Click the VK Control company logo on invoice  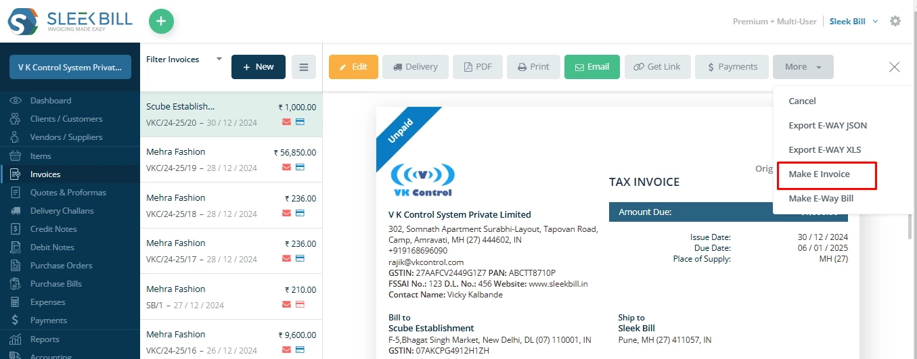coord(422,181)
